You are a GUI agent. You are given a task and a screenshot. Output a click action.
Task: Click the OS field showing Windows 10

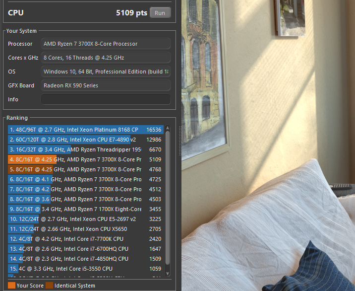[106, 72]
